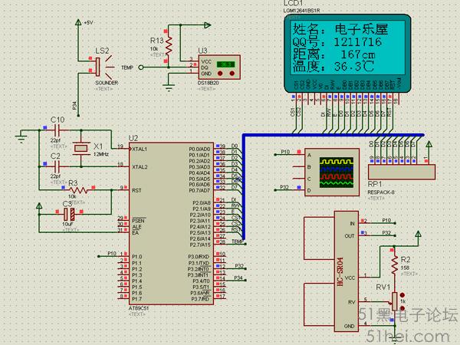
Task: Click the oscilloscope waveform display
Action: point(337,172)
